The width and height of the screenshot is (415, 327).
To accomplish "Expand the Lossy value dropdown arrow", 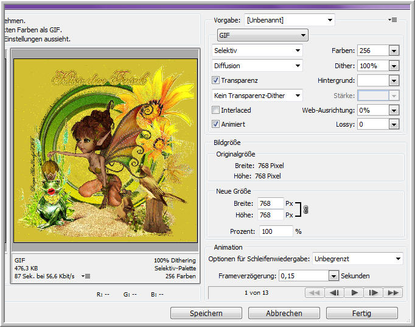I will [x=394, y=124].
